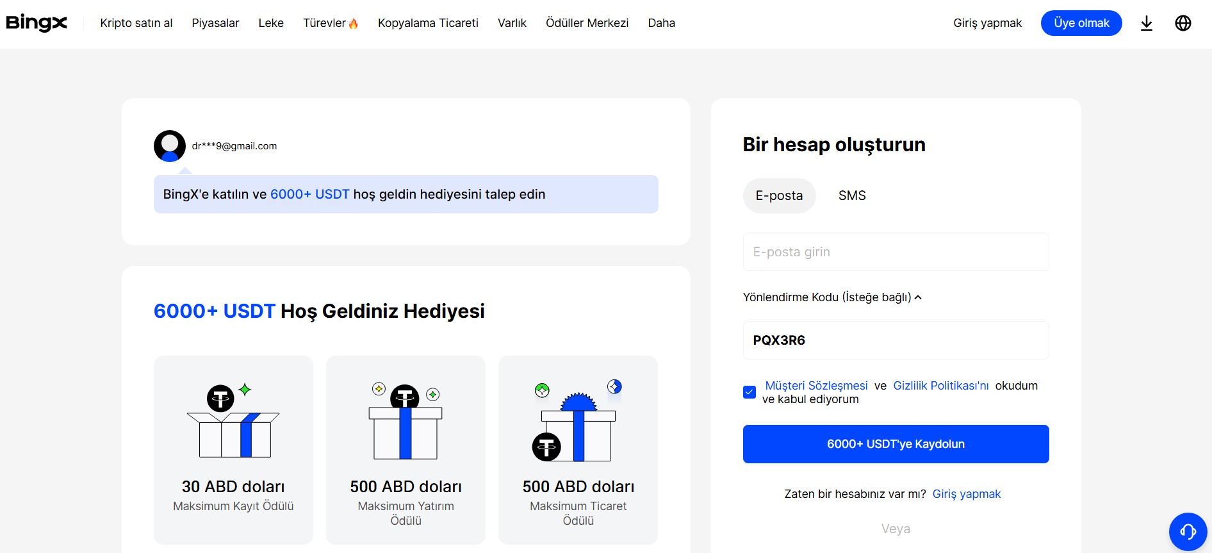Click the Maksimum Ticaret Ödülü label
Image resolution: width=1212 pixels, height=553 pixels.
click(578, 513)
